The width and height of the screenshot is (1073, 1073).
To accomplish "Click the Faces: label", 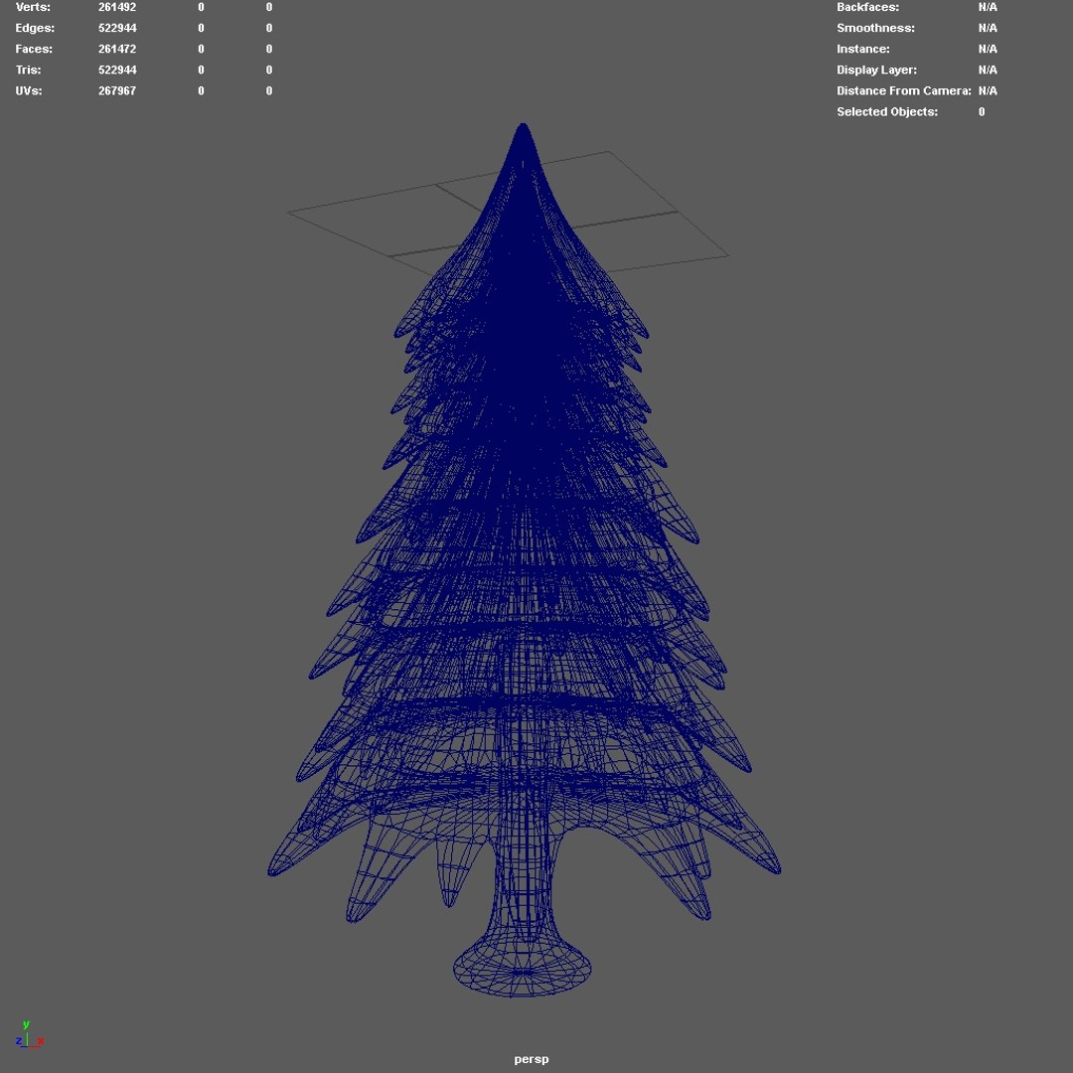I will point(34,50).
